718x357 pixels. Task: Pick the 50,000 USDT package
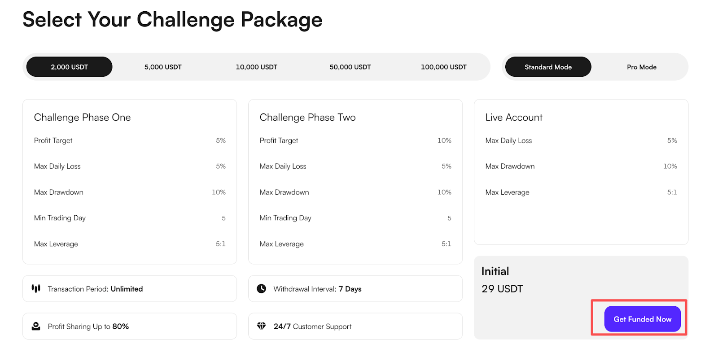[350, 67]
